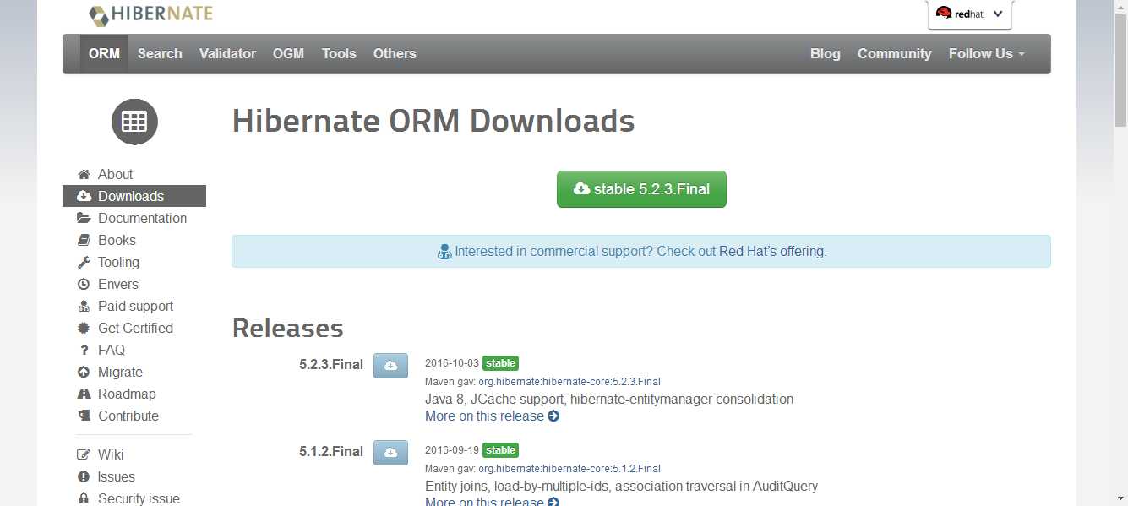1128x506 pixels.
Task: Go to the Envers page
Action: pos(117,284)
